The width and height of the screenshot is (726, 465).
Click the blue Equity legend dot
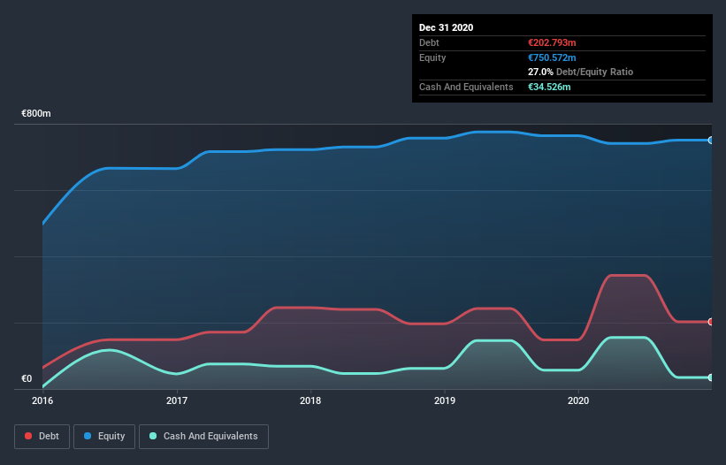(x=88, y=436)
